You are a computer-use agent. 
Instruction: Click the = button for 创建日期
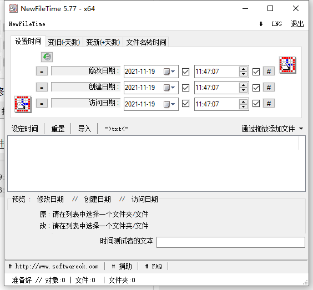click(42, 87)
